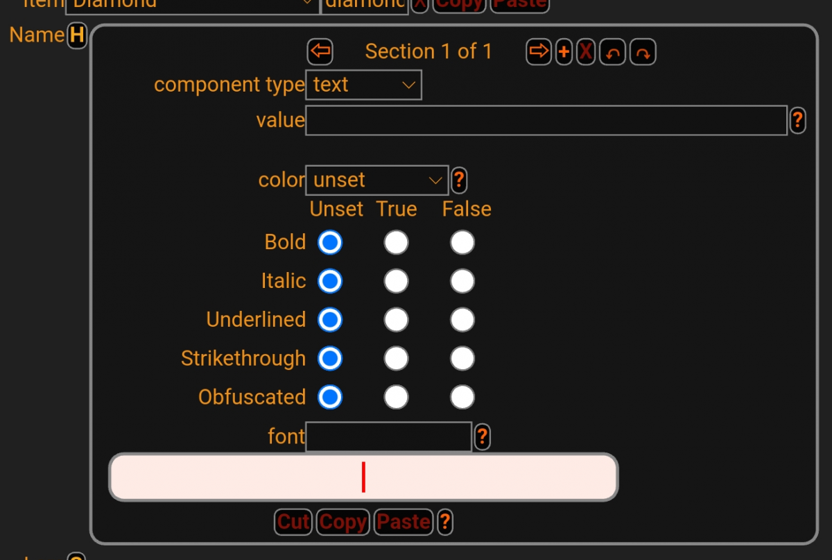Viewport: 832px width, 560px height.
Task: Click the H icon beside Name
Action: coord(76,36)
